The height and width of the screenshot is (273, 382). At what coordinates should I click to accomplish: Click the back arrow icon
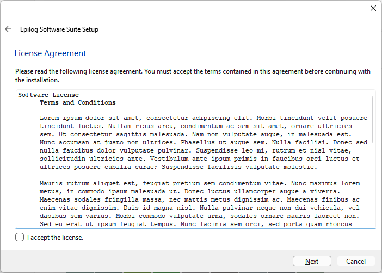[x=8, y=29]
